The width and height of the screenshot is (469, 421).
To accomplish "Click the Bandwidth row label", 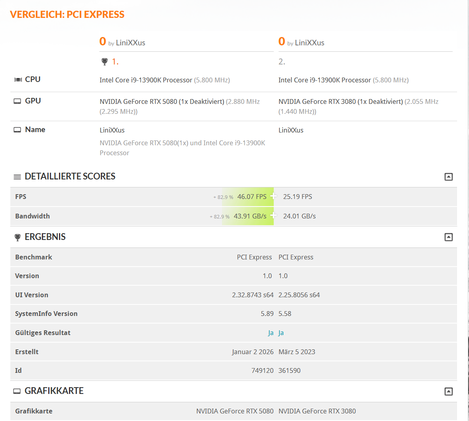I will 33,216.
